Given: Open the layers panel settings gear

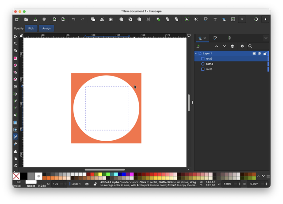Looking at the screenshot, I should 242,46.
